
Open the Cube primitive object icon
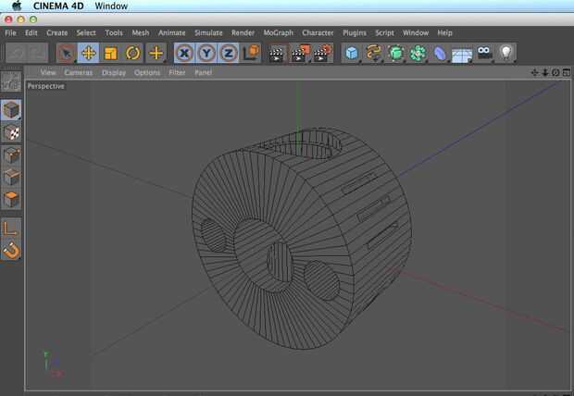(352, 54)
